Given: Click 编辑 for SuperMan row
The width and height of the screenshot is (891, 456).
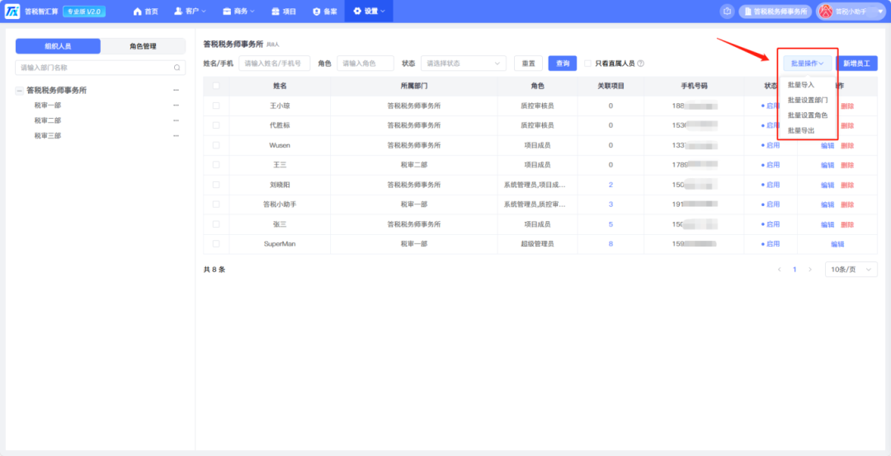Looking at the screenshot, I should (x=837, y=244).
